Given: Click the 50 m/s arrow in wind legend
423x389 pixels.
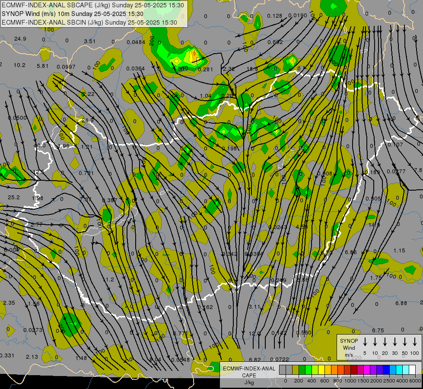Looking at the screenshot, I should [405, 342].
